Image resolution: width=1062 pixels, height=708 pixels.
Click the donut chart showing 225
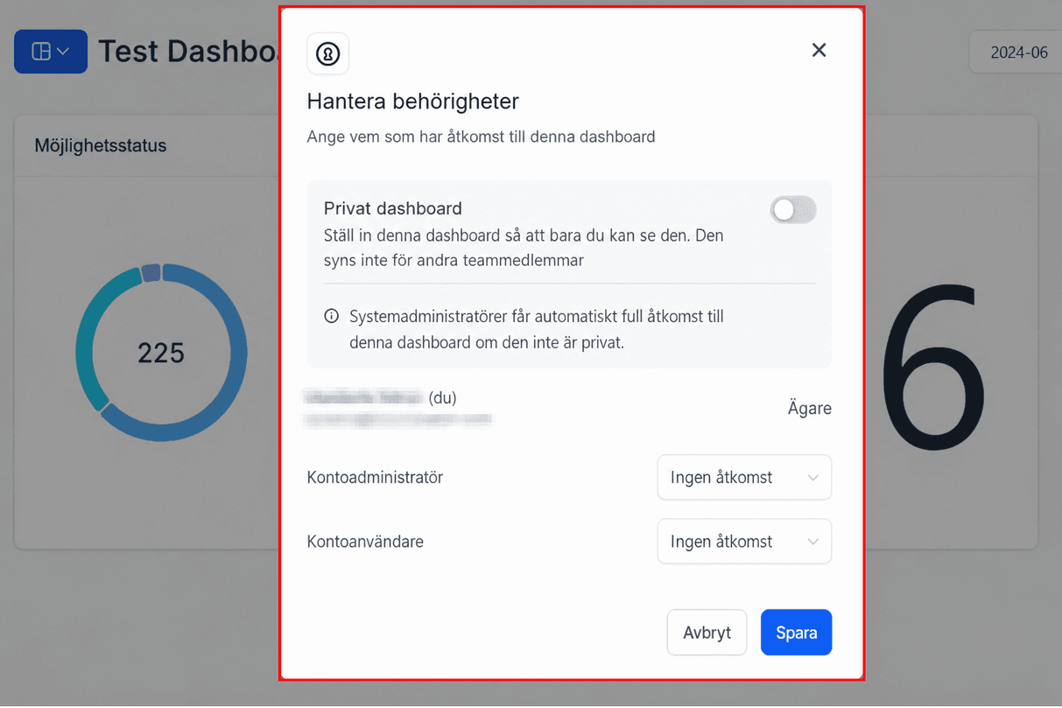[161, 353]
